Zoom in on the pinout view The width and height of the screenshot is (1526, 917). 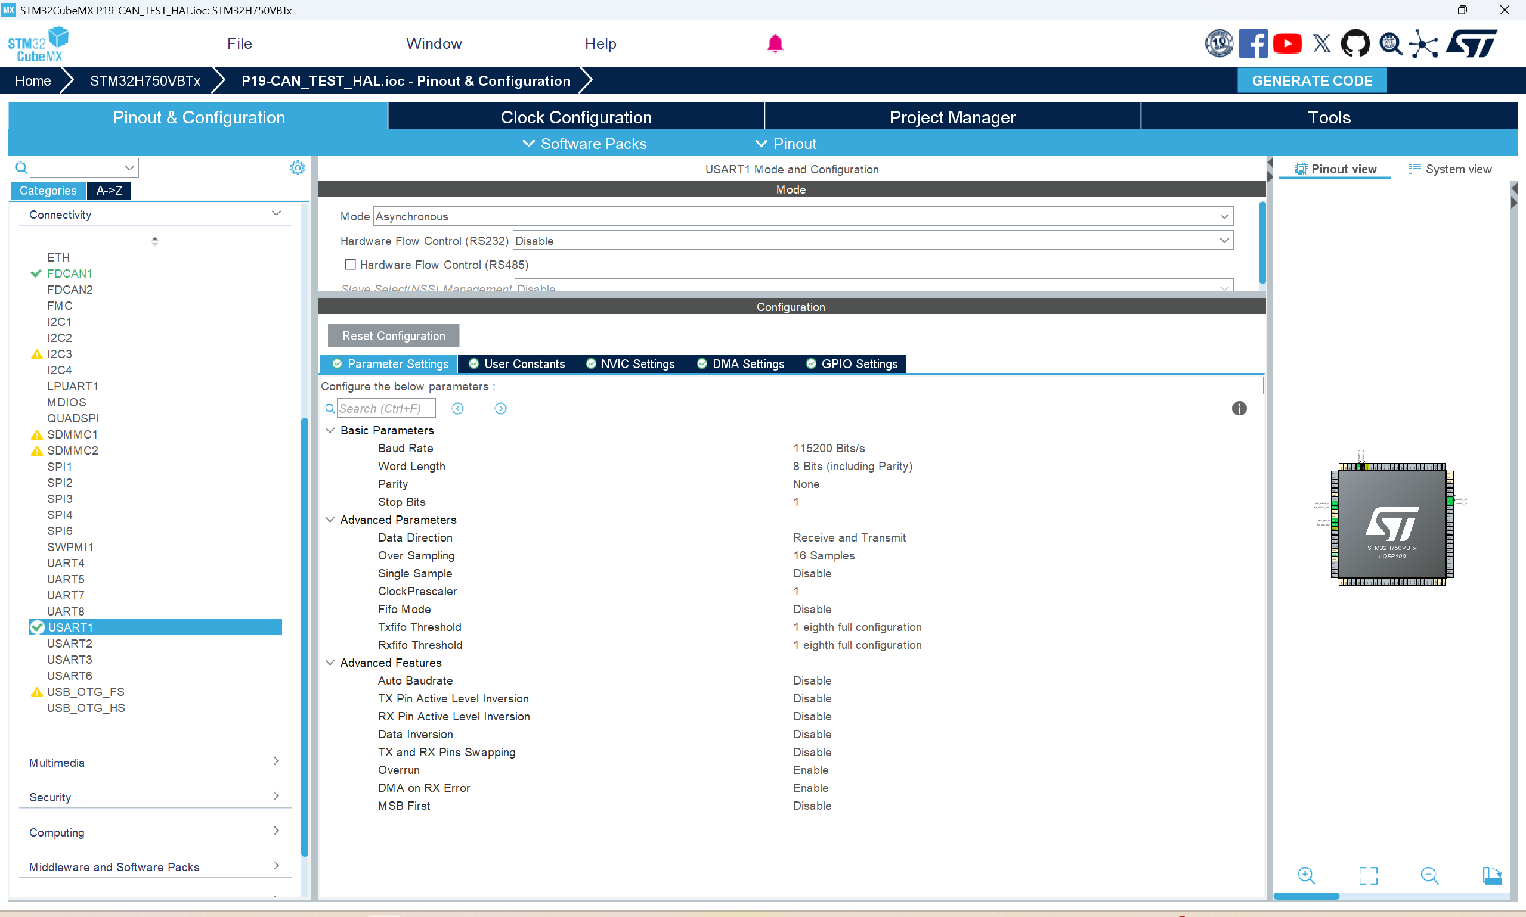[x=1306, y=875]
